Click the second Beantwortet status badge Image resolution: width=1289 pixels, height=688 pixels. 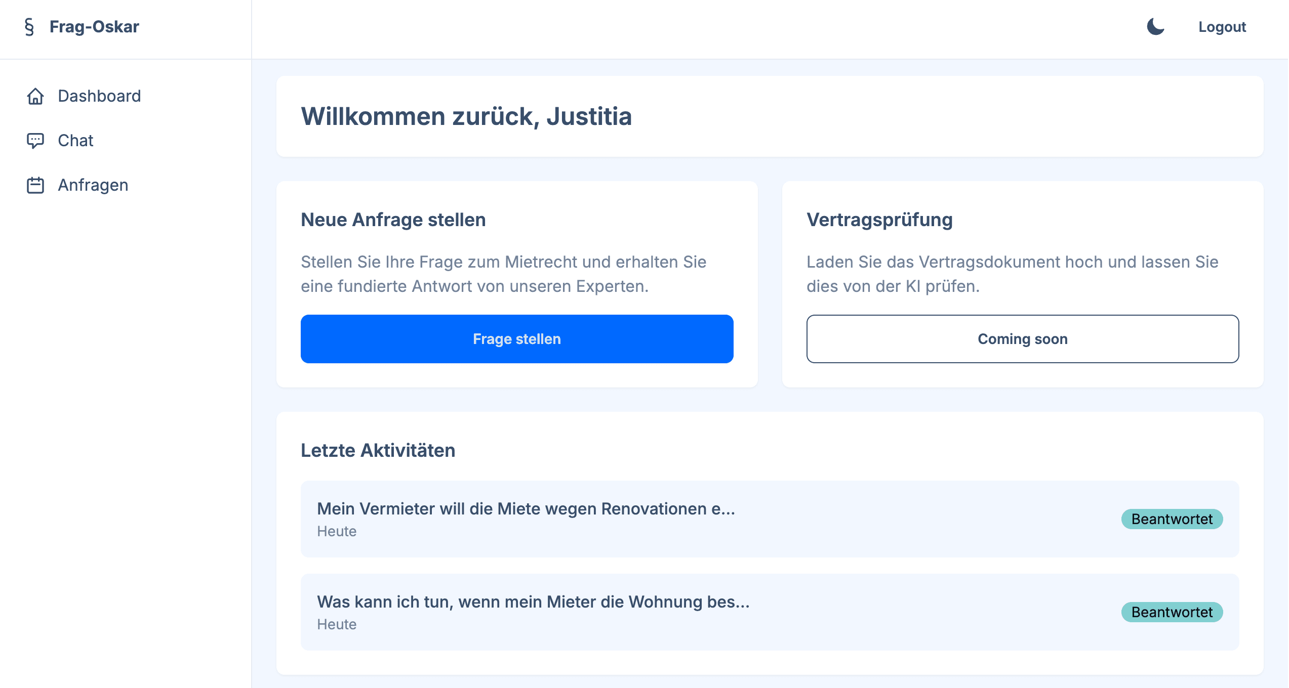(1172, 612)
